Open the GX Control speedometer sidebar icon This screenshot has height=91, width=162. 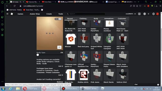click(x=2, y=12)
